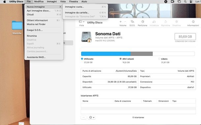Open the Immagini menu
This screenshot has height=125, width=201.
click(x=52, y=2)
